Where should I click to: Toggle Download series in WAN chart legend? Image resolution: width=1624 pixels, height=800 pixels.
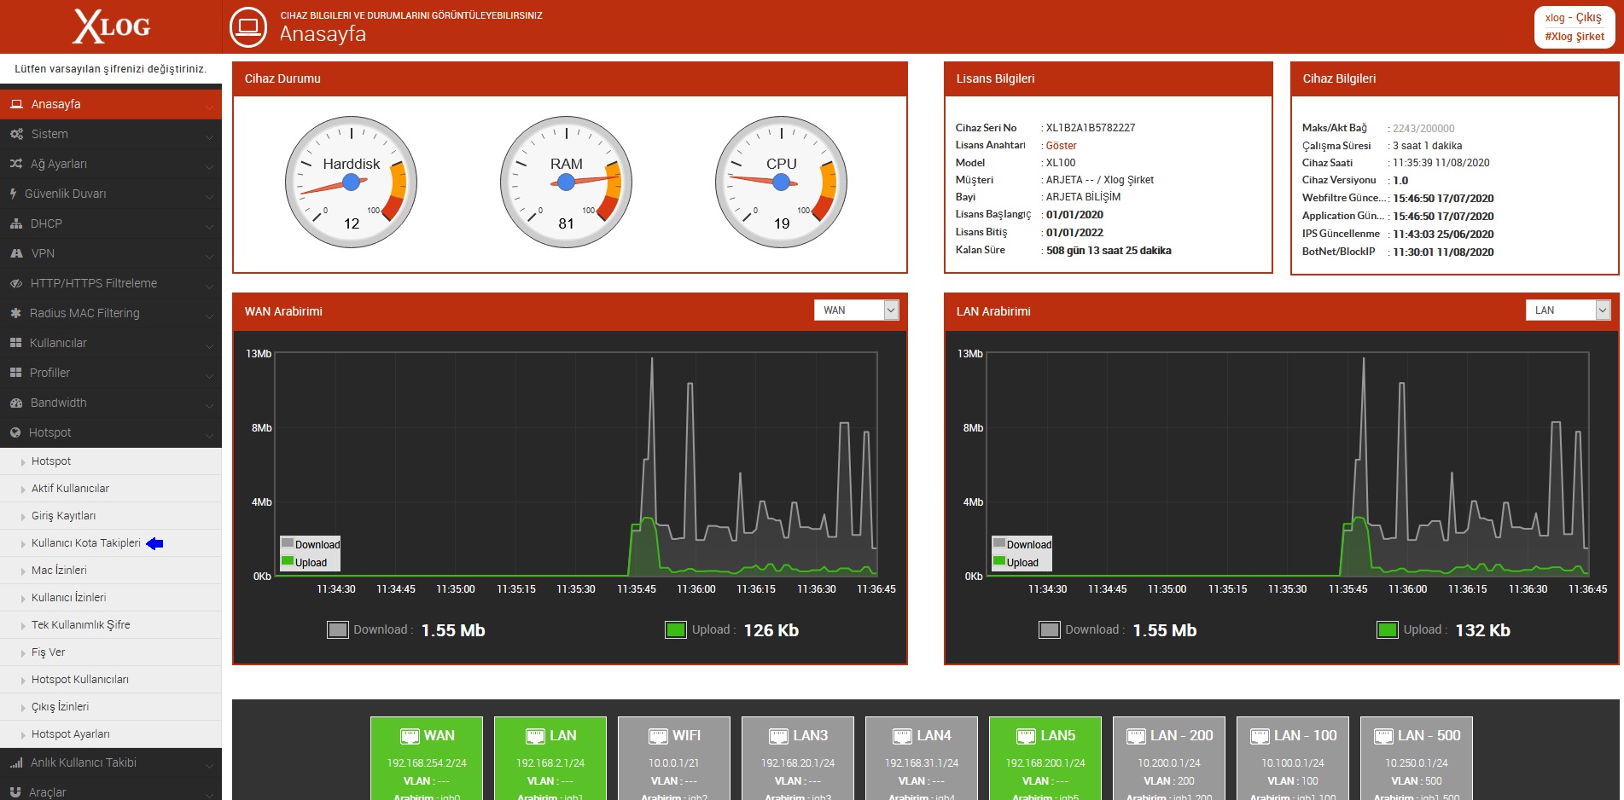[311, 544]
